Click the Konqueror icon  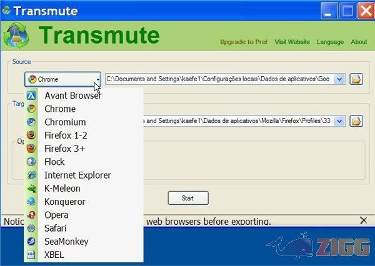pyautogui.click(x=31, y=202)
